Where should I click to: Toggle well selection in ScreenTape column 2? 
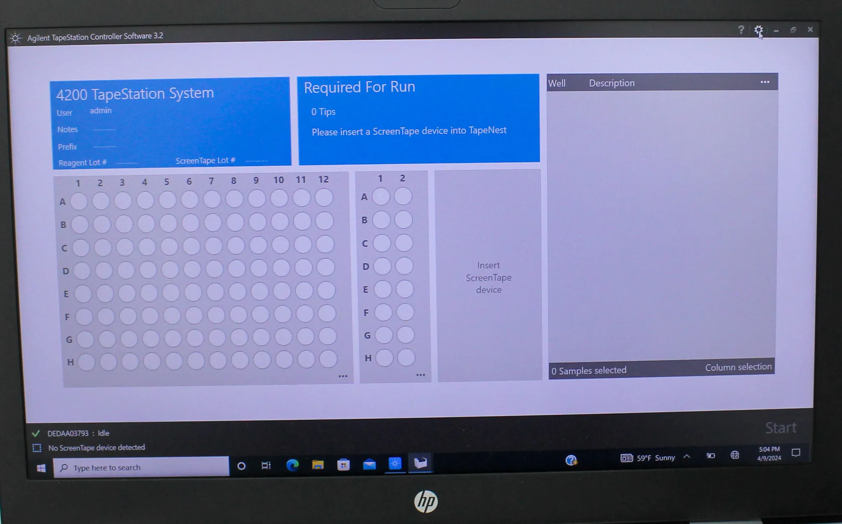(402, 180)
